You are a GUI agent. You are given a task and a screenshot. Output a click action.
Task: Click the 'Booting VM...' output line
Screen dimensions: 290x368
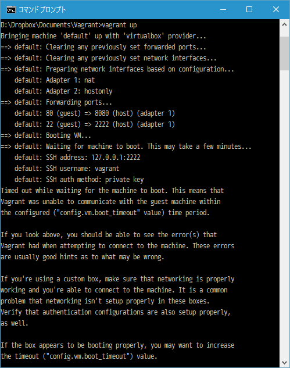click(x=46, y=135)
